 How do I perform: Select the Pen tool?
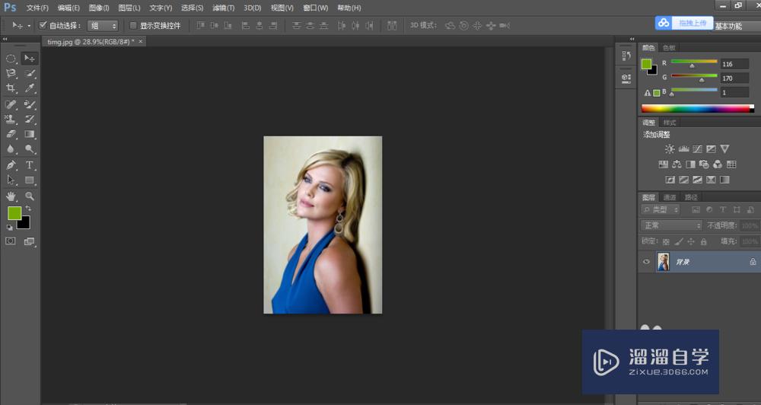[x=11, y=164]
